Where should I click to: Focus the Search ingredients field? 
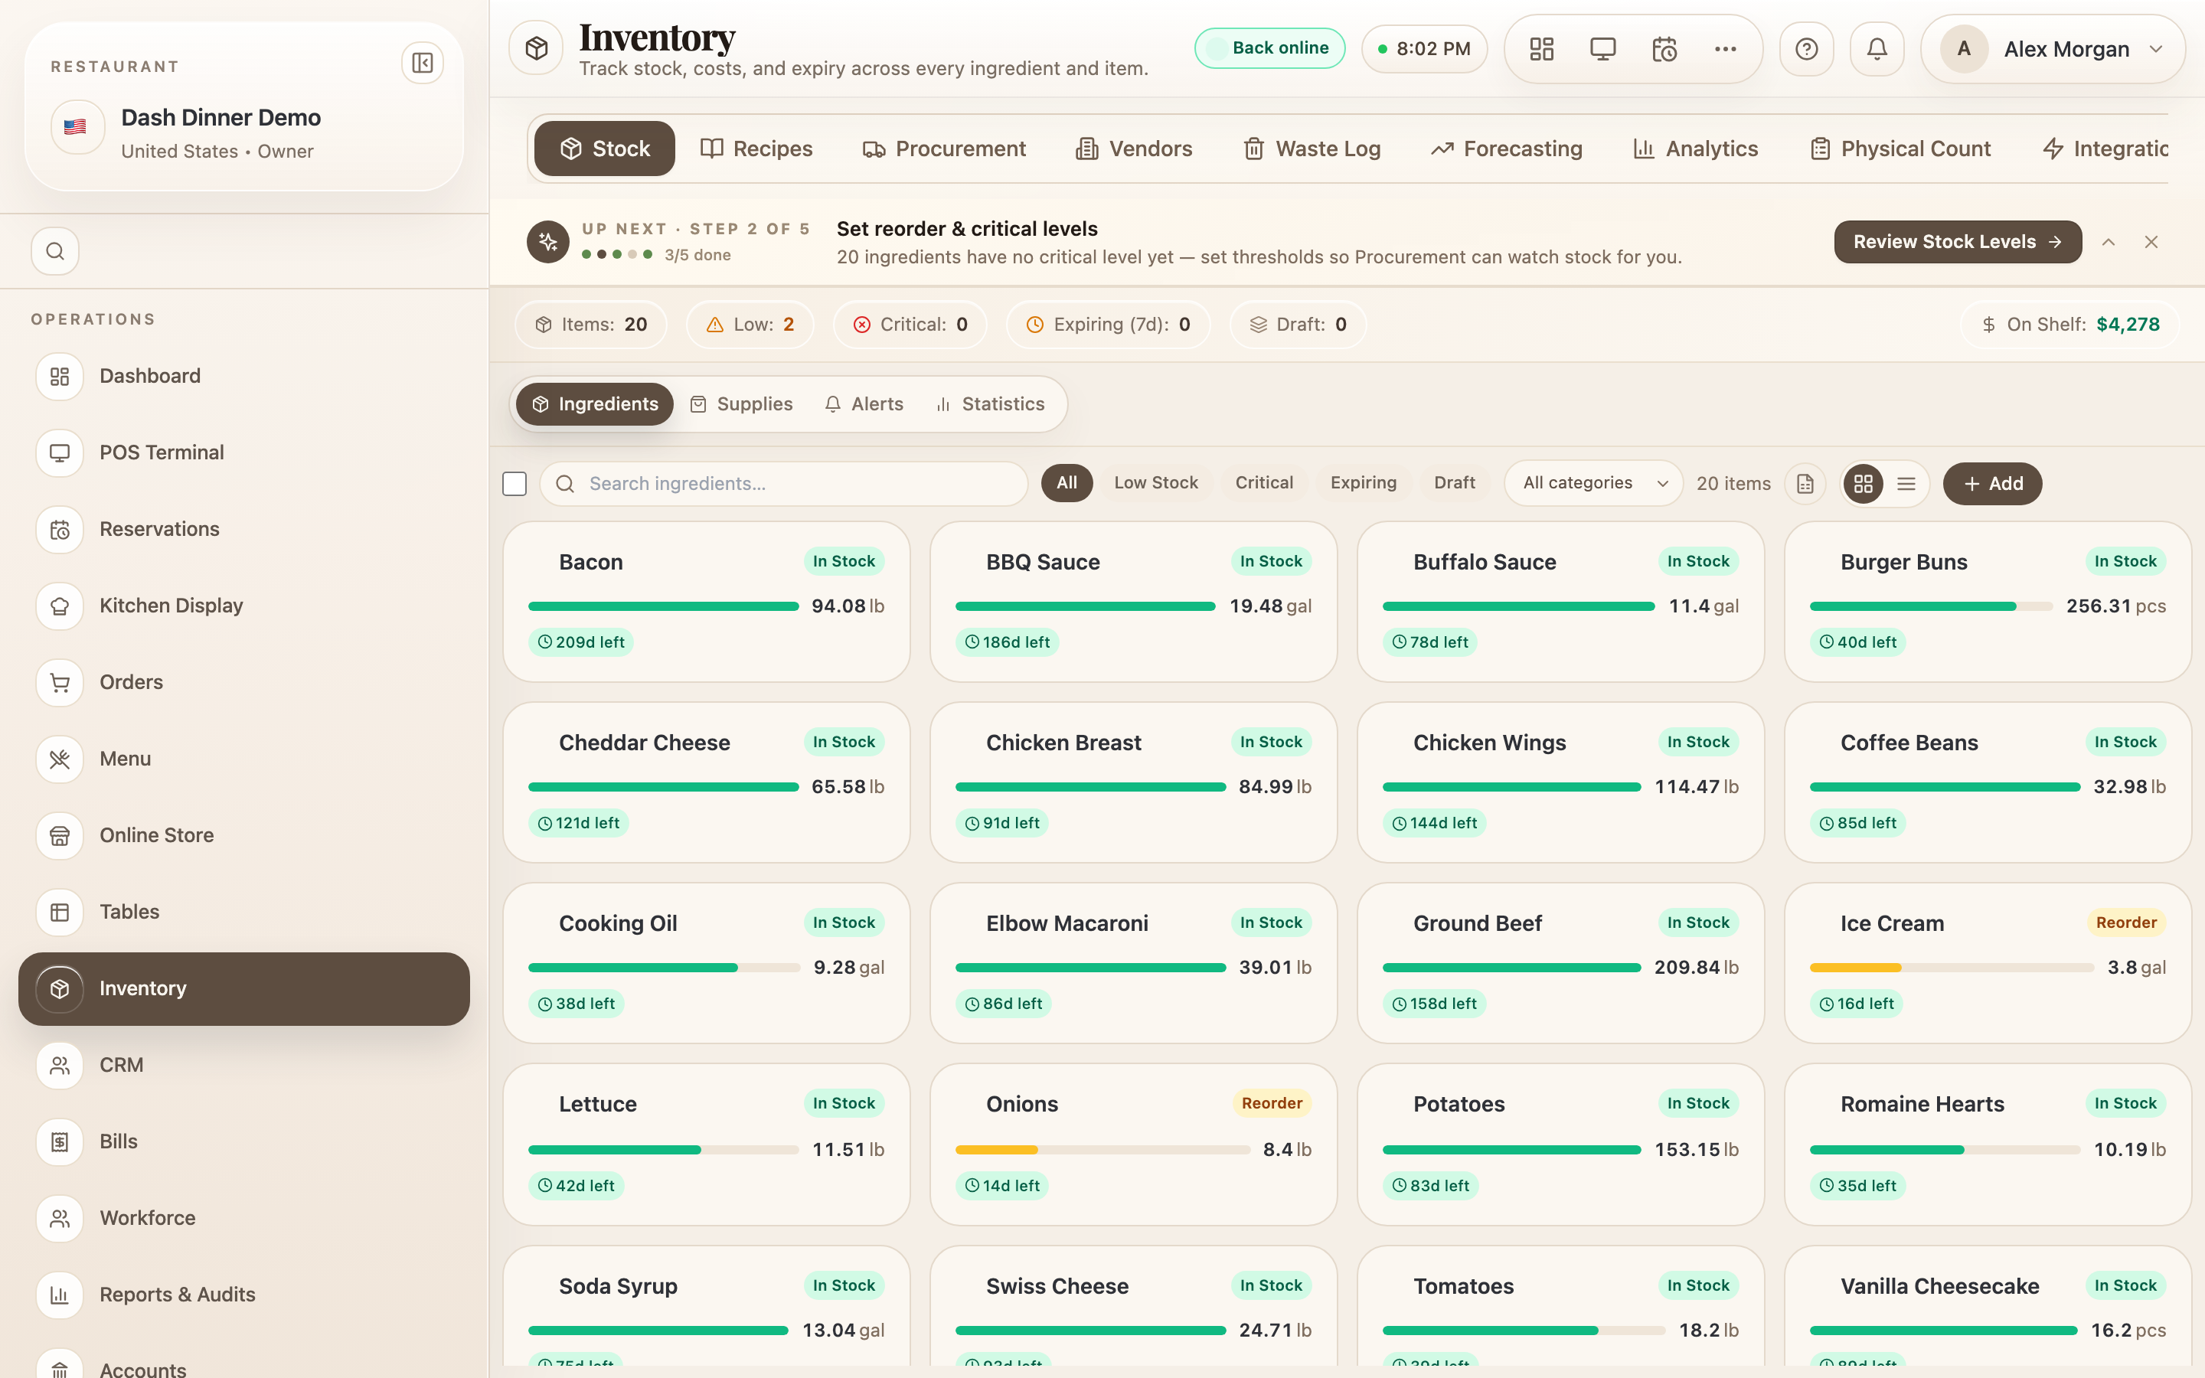pyautogui.click(x=783, y=484)
